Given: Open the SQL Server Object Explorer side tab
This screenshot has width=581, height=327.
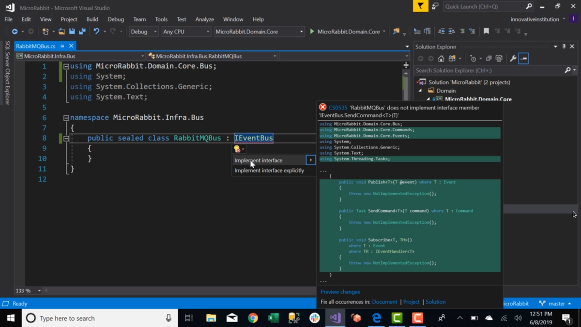Looking at the screenshot, I should click(x=7, y=73).
